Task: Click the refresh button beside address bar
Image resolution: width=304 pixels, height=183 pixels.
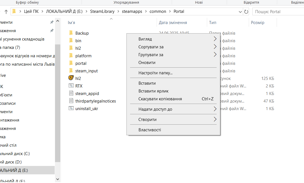Action: [246, 12]
